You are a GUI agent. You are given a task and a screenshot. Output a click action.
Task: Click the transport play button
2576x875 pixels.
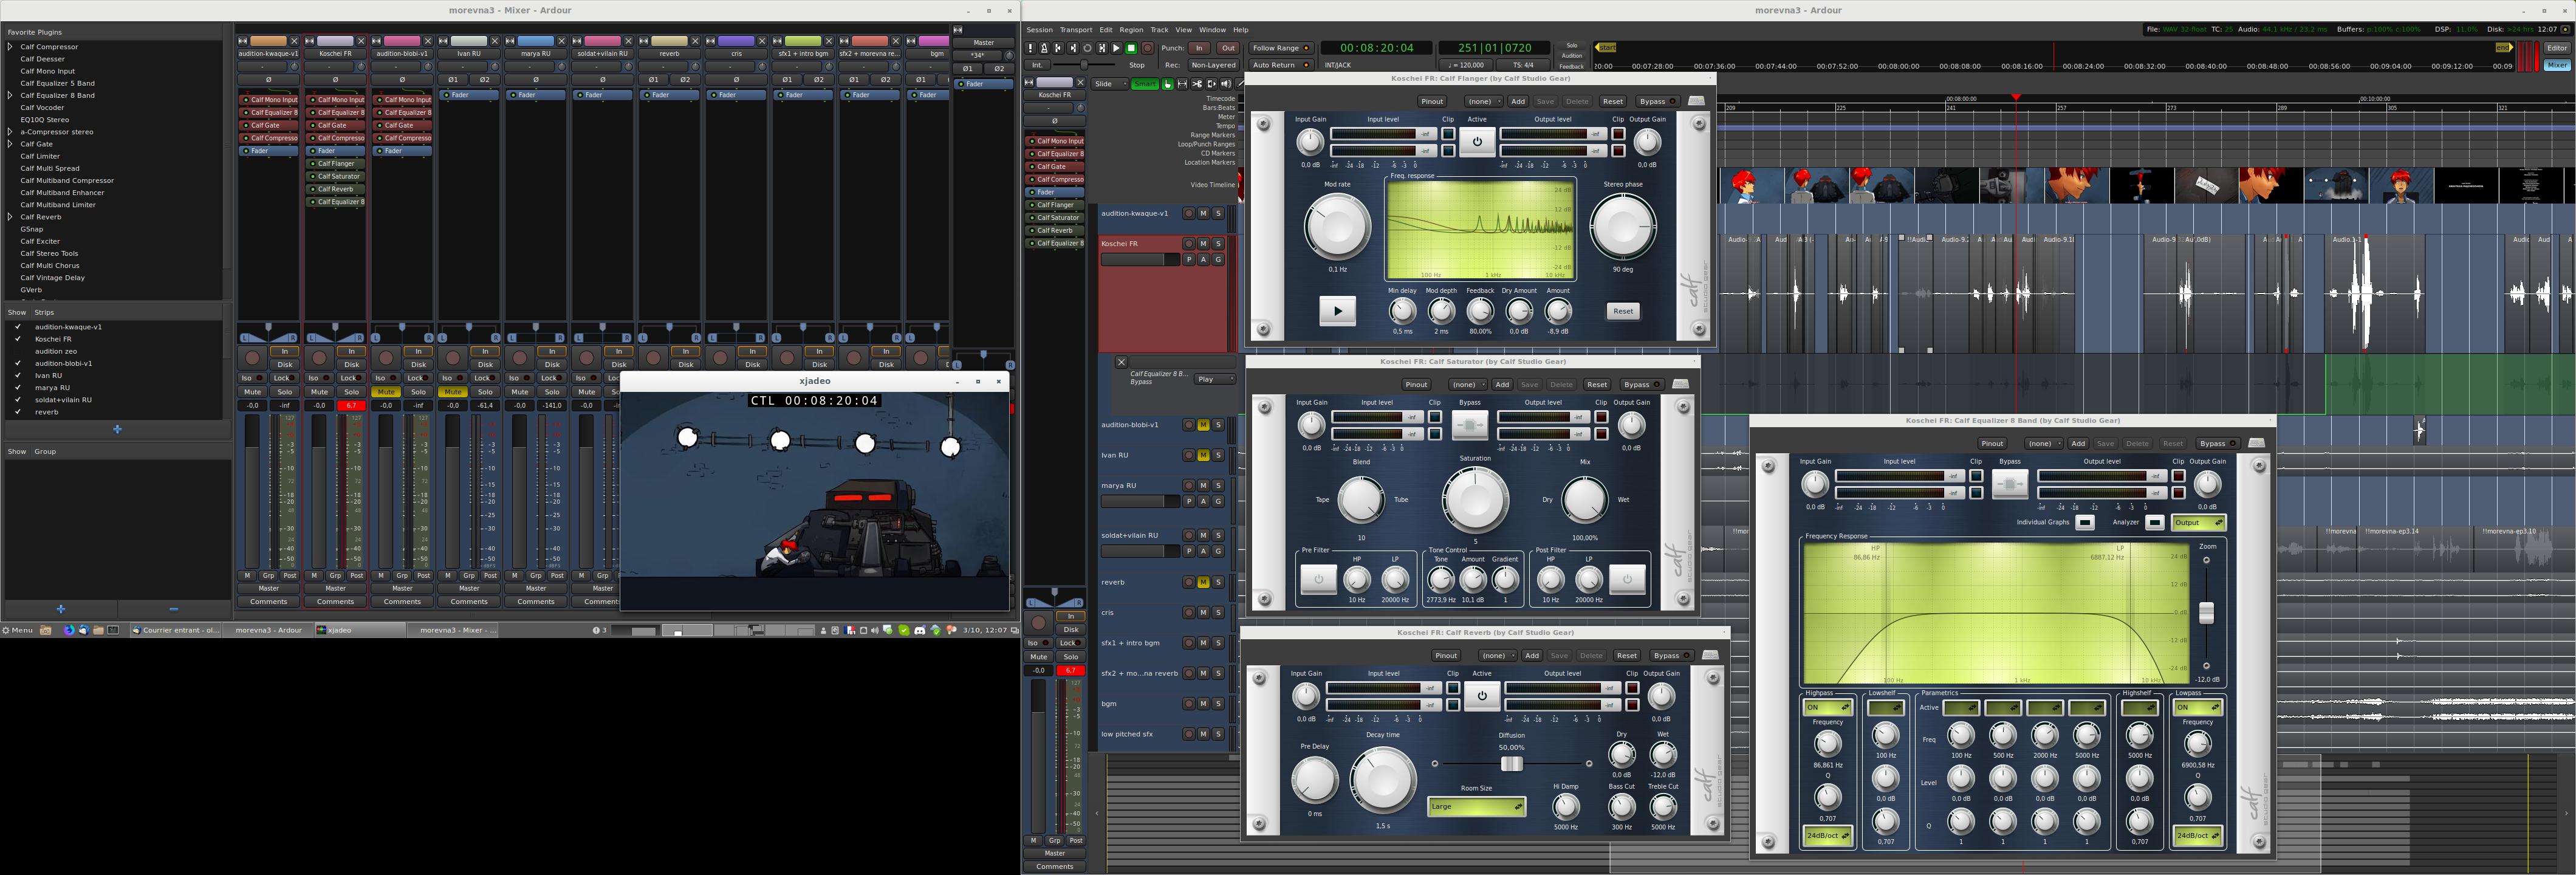pyautogui.click(x=1116, y=48)
